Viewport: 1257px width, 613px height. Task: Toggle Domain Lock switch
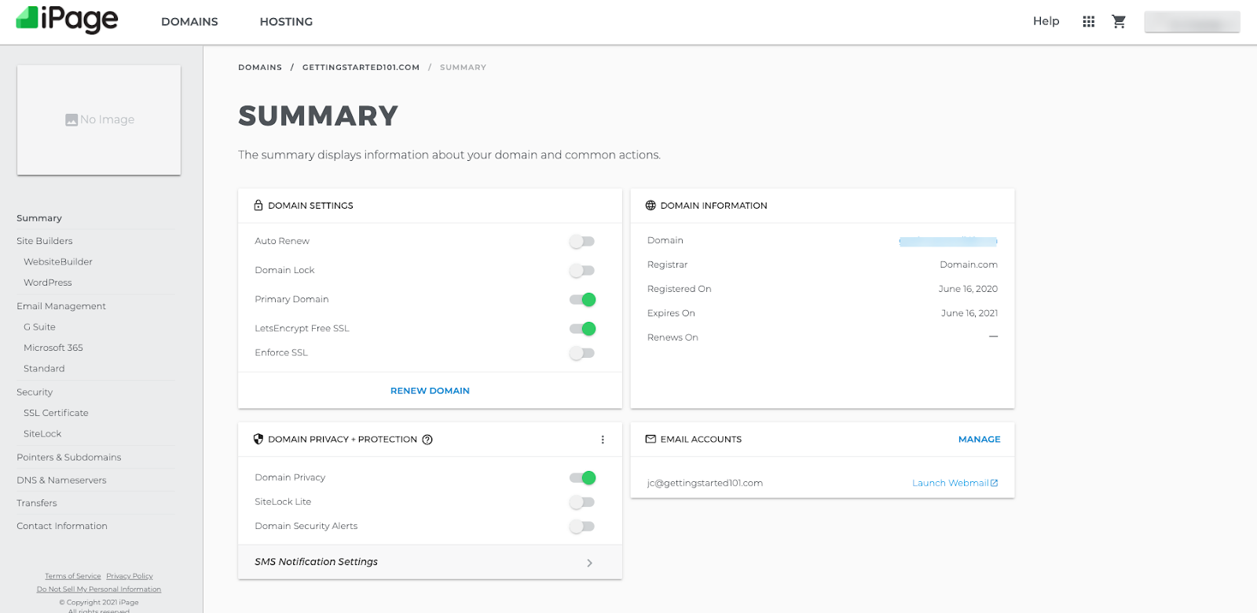[x=582, y=271]
